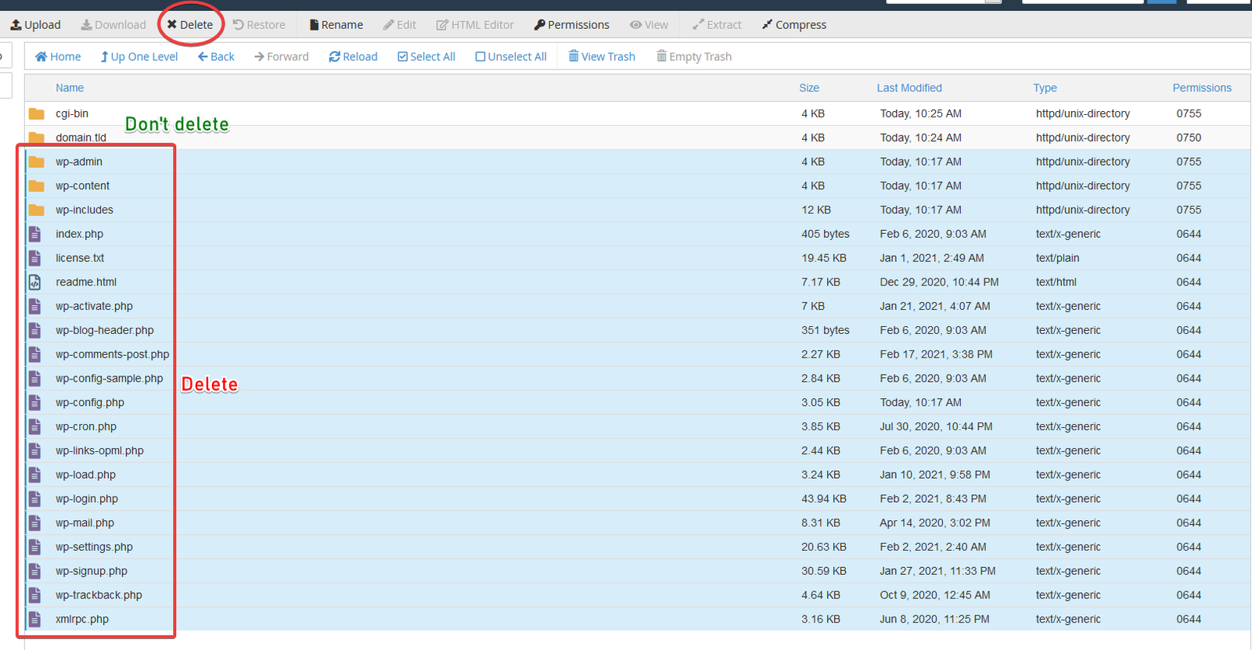Image resolution: width=1252 pixels, height=650 pixels.
Task: Click the wp-blog-header.php file icon
Action: 35,330
